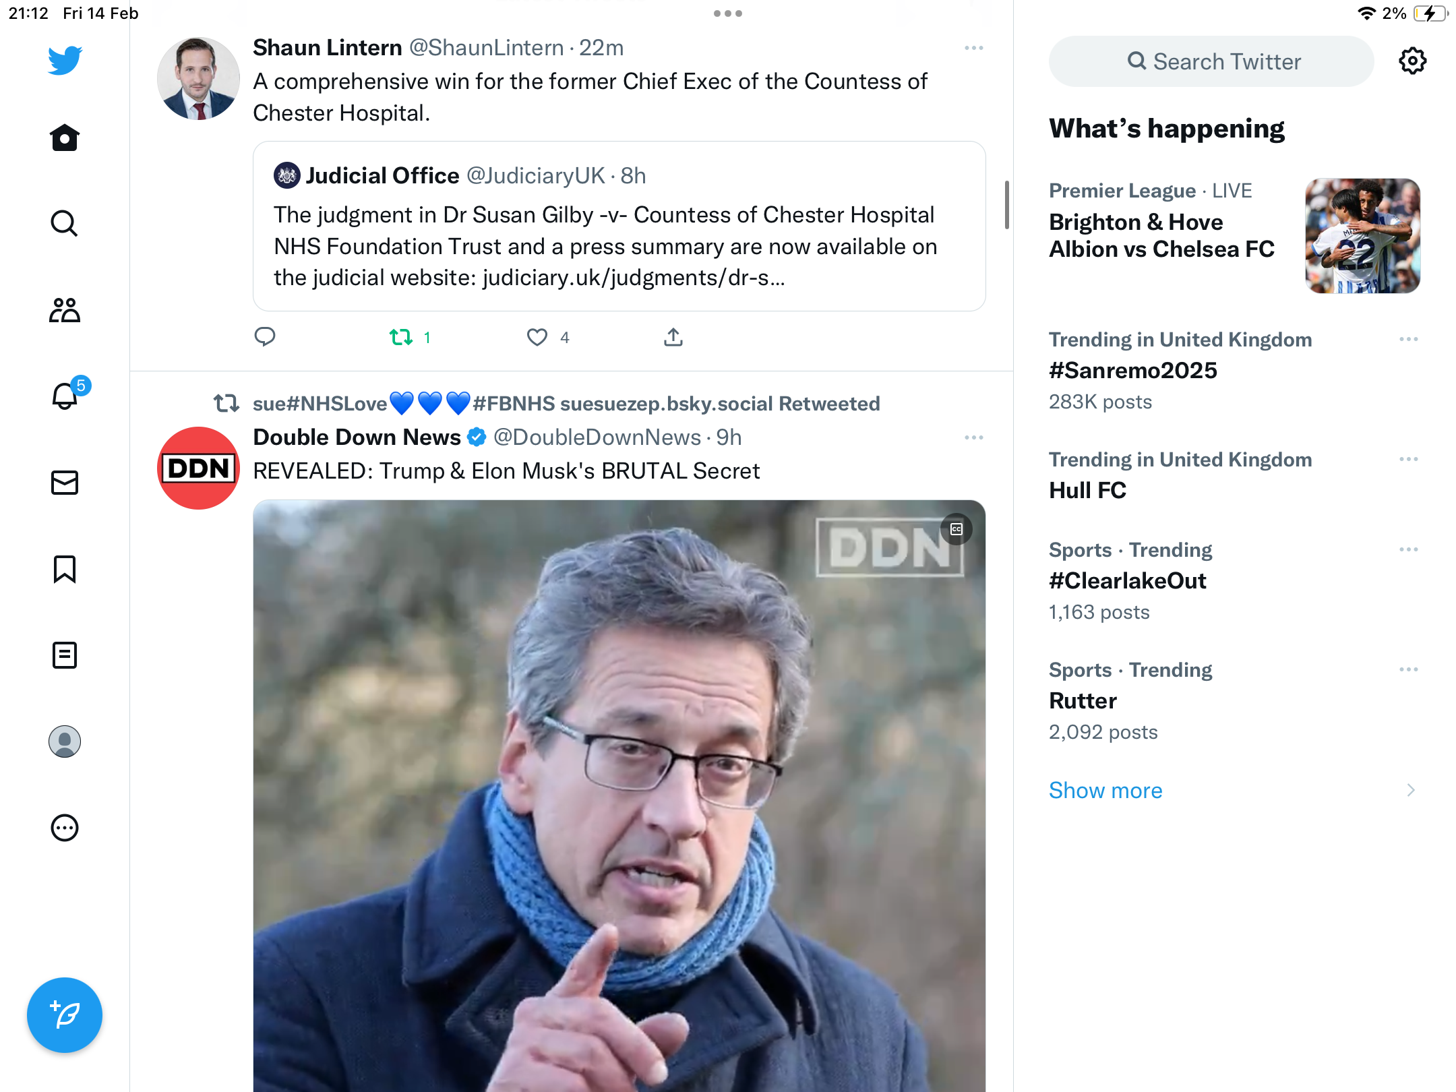Compose a new tweet with feather button
This screenshot has width=1456, height=1092.
[x=65, y=1015]
